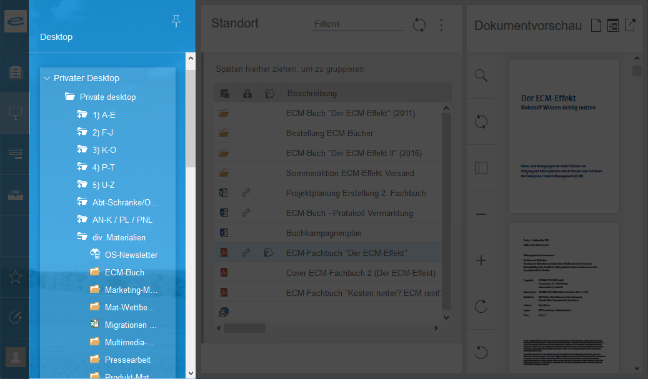
Task: Zoom out with the minus icon
Action: click(481, 214)
